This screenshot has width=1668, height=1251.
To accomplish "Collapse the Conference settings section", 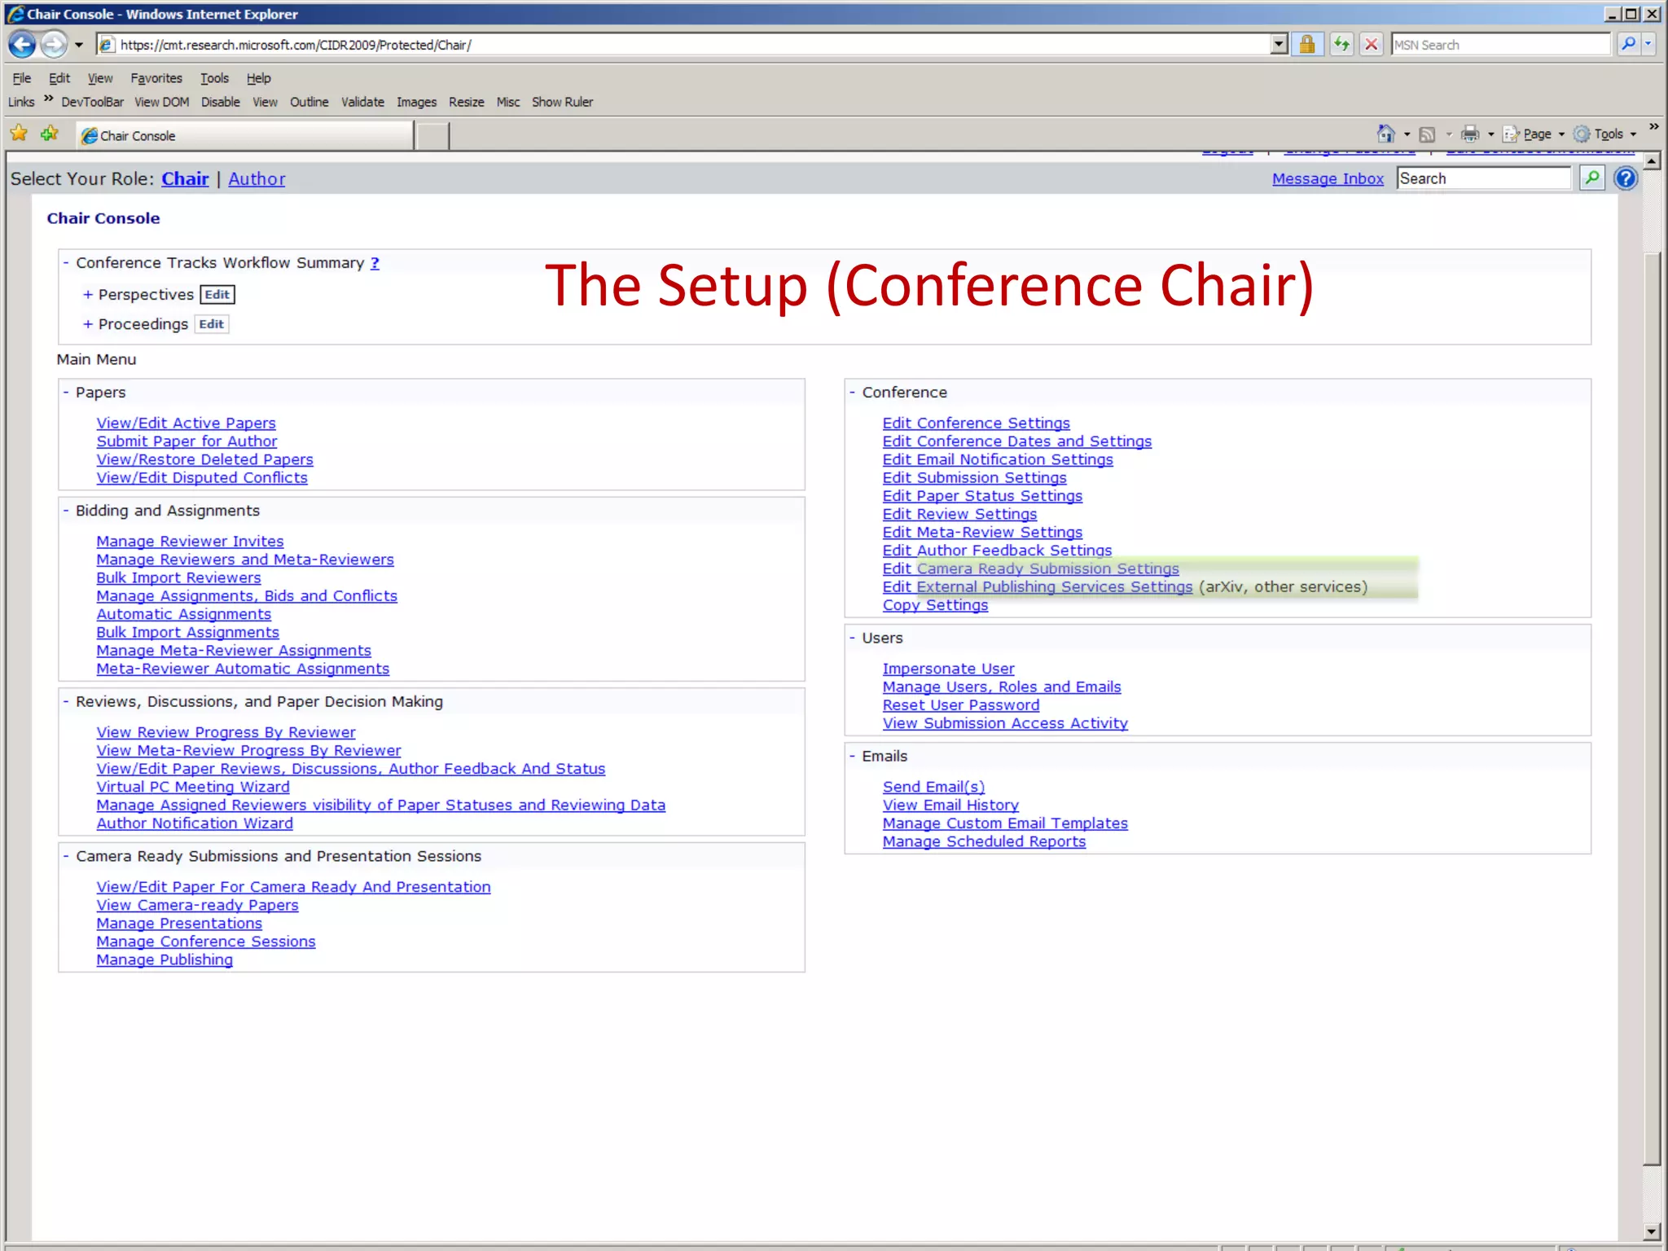I will (x=853, y=393).
